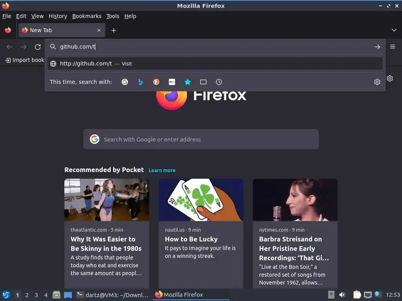
Task: Search this time with Google icon
Action: [125, 82]
